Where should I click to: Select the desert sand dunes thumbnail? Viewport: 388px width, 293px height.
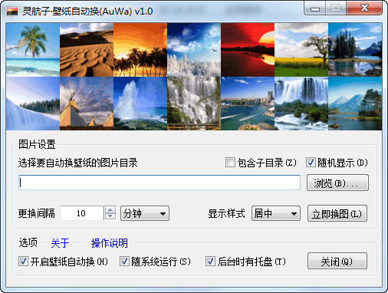(x=87, y=50)
